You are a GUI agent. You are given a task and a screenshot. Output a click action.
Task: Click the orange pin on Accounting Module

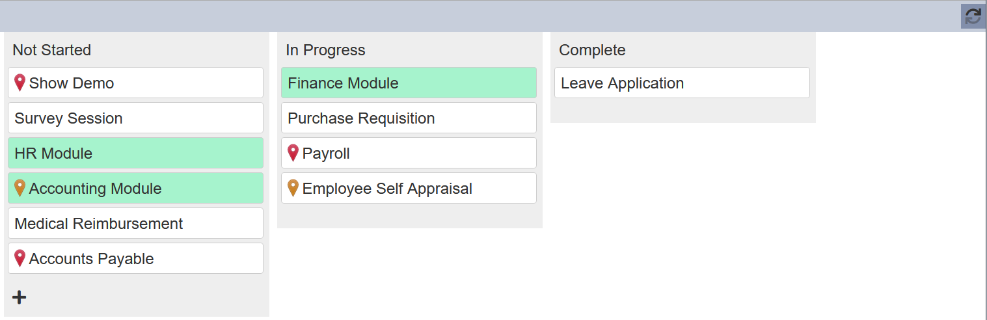point(20,188)
